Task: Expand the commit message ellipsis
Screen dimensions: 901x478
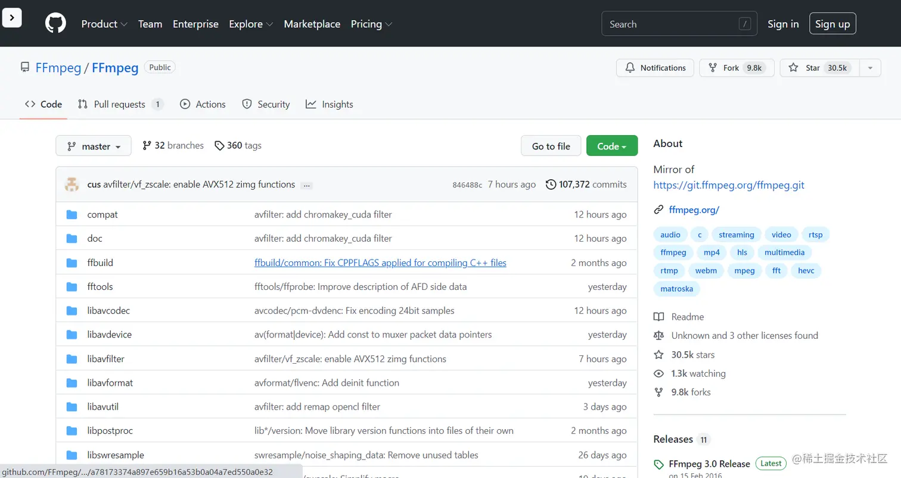Action: (307, 185)
